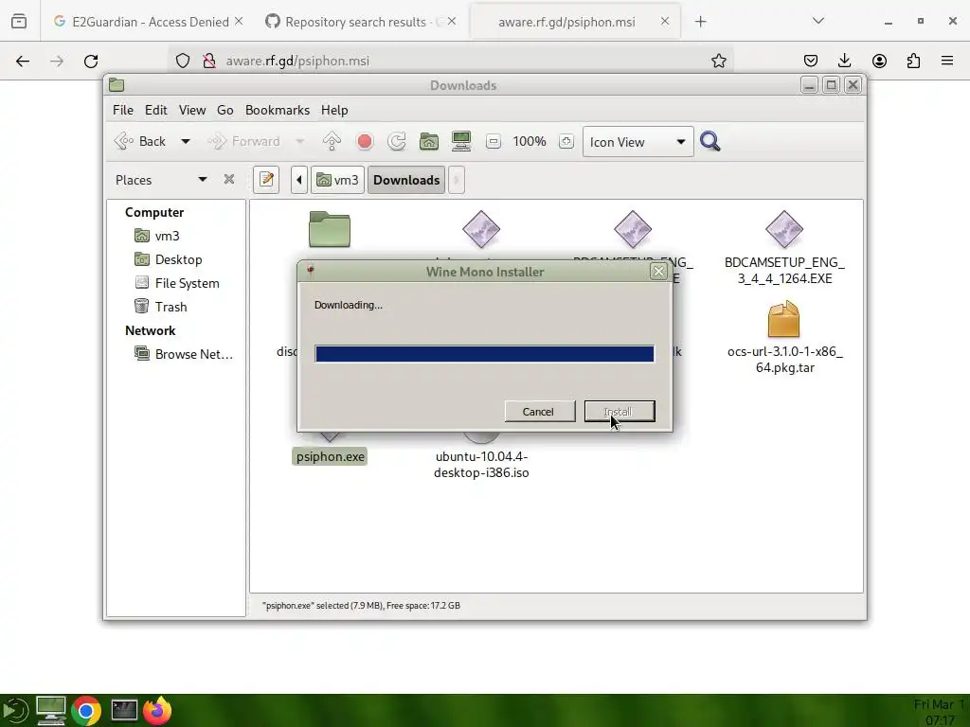
Task: Click the path bar left arrow
Action: (299, 180)
